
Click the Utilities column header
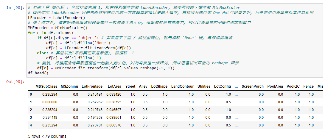tap(204, 86)
